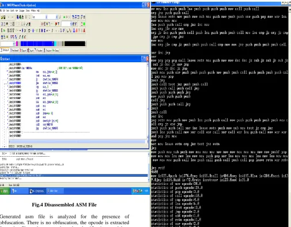This screenshot has width=291, height=227.
Task: Switch to the IDA View-A tab
Action: (x=5, y=50)
